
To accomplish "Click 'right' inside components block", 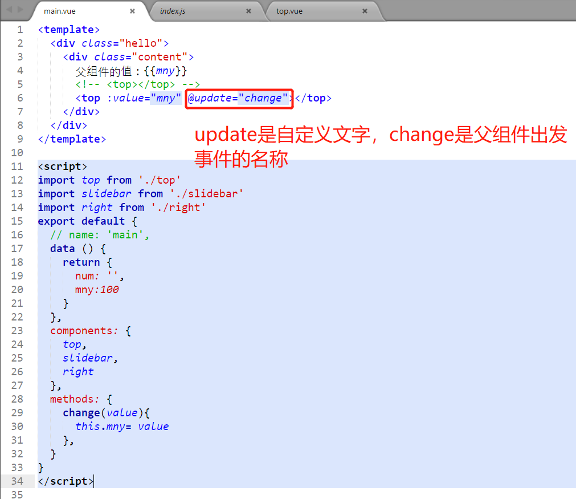I will pos(78,371).
